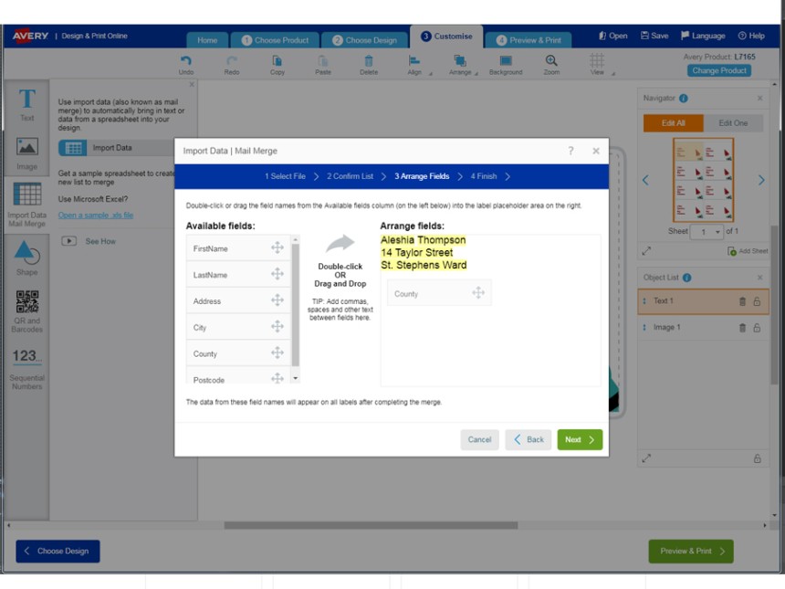785x589 pixels.
Task: Open QR and Barcodes tool
Action: coord(26,310)
